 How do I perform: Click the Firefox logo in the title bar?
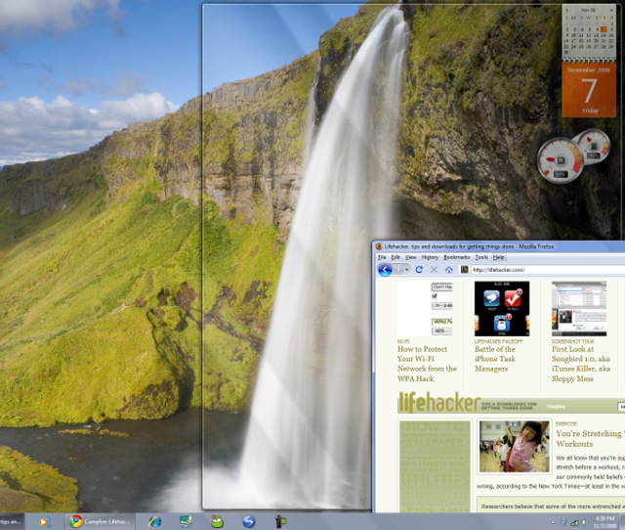pos(379,246)
